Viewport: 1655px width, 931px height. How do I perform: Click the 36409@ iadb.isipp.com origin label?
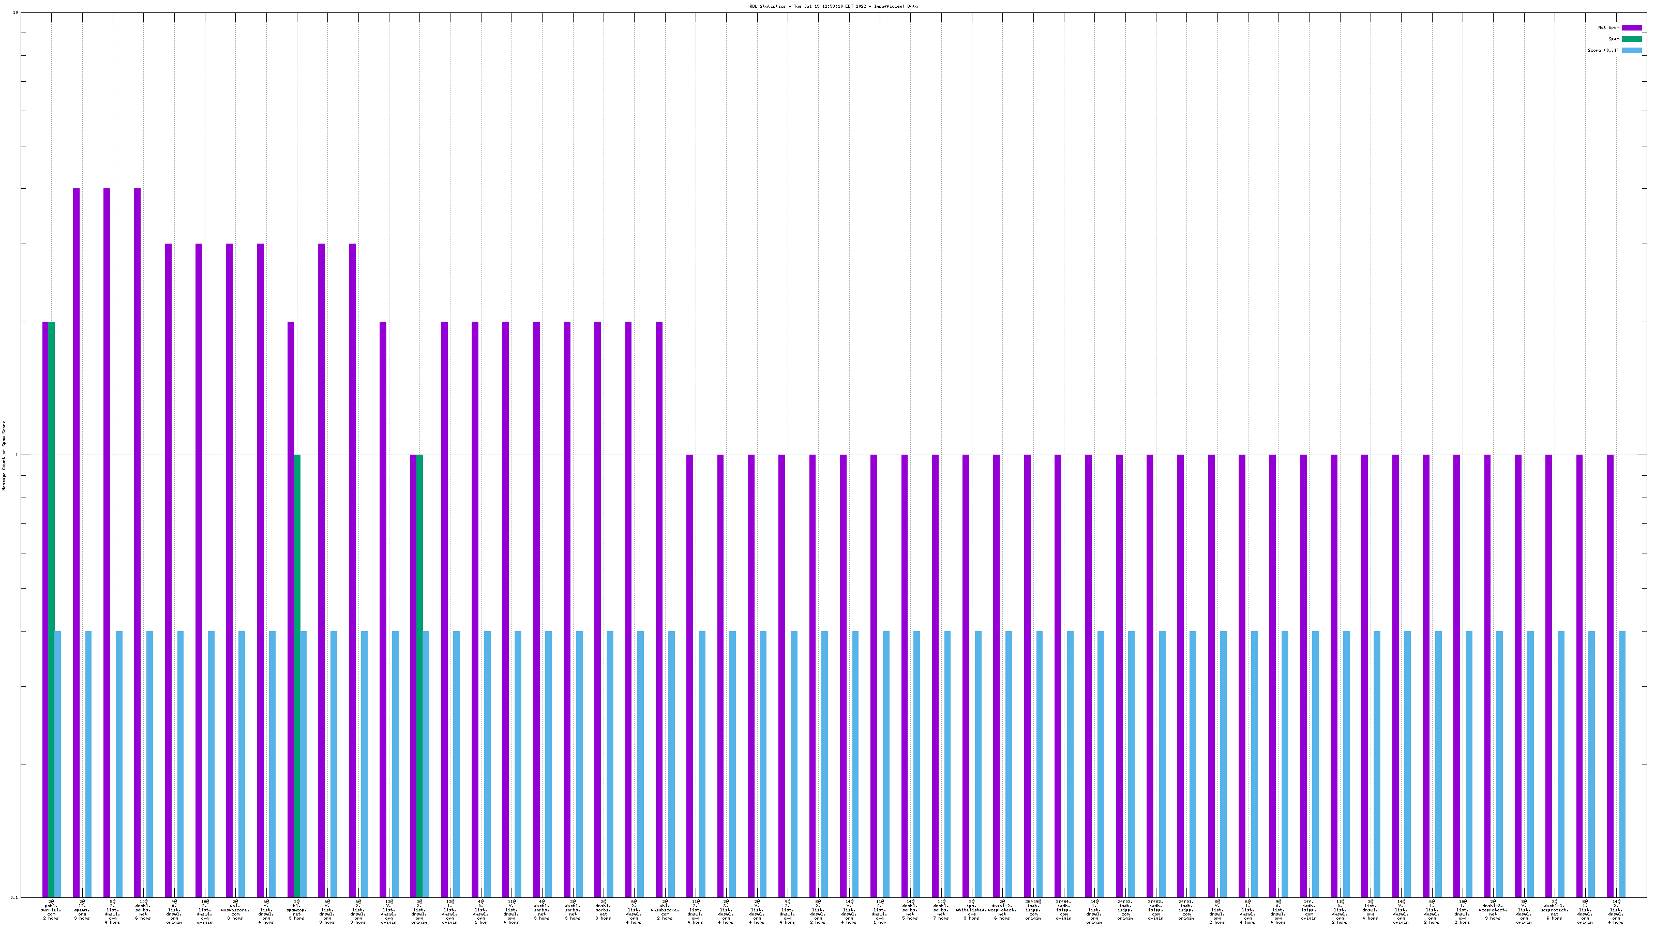pyautogui.click(x=1032, y=910)
